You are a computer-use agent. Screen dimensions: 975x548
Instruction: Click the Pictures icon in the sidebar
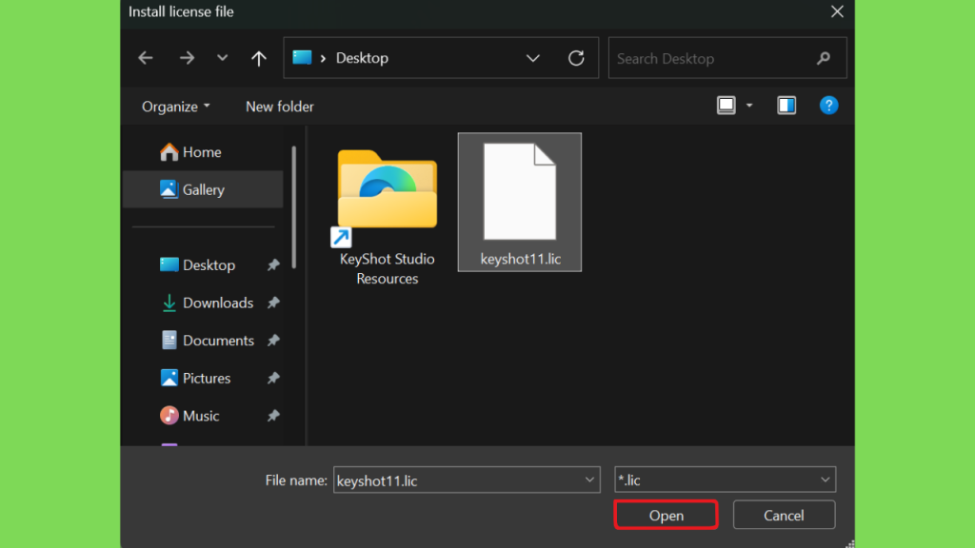pyautogui.click(x=169, y=378)
